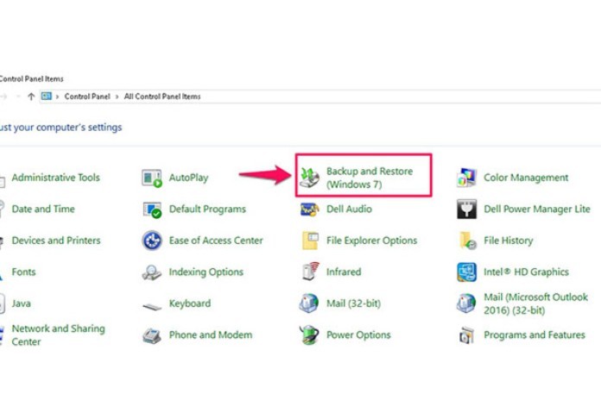Image resolution: width=601 pixels, height=400 pixels.
Task: Click Mail (Microsoft Outlook 2016) text link
Action: (x=536, y=303)
